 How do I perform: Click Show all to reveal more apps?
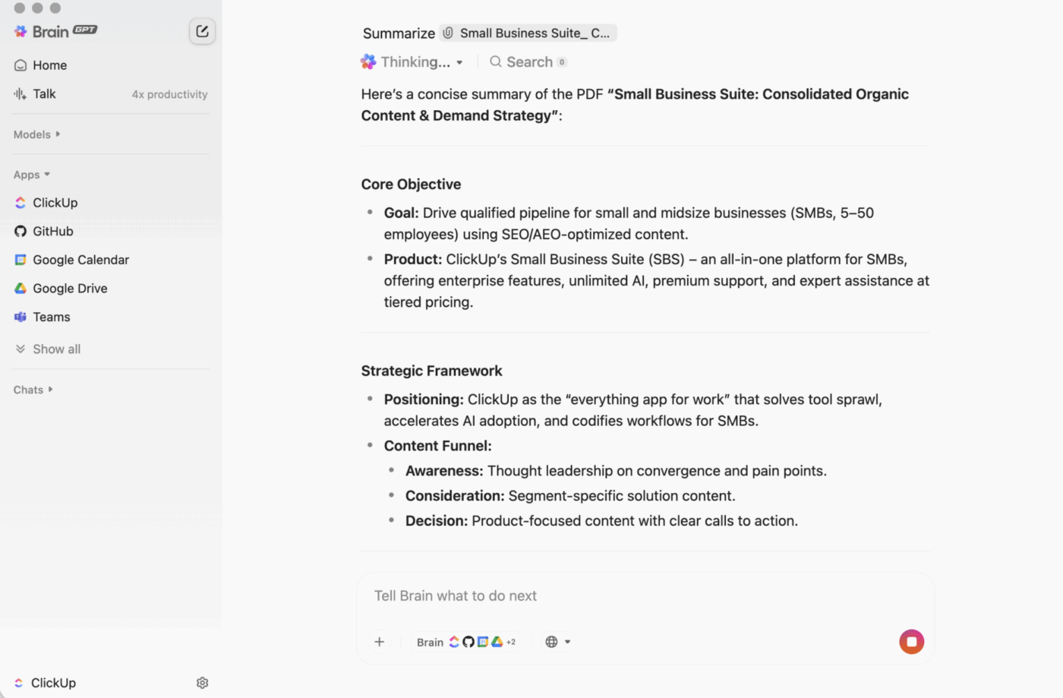56,349
